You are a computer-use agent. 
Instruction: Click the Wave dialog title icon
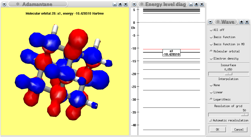click(218, 22)
